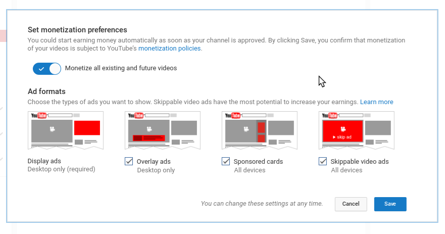Click the red ad box in Display ads preview
The image size is (445, 234).
coord(87,128)
